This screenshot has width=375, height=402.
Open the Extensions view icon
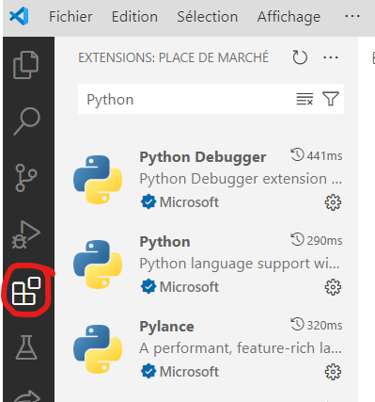click(26, 291)
